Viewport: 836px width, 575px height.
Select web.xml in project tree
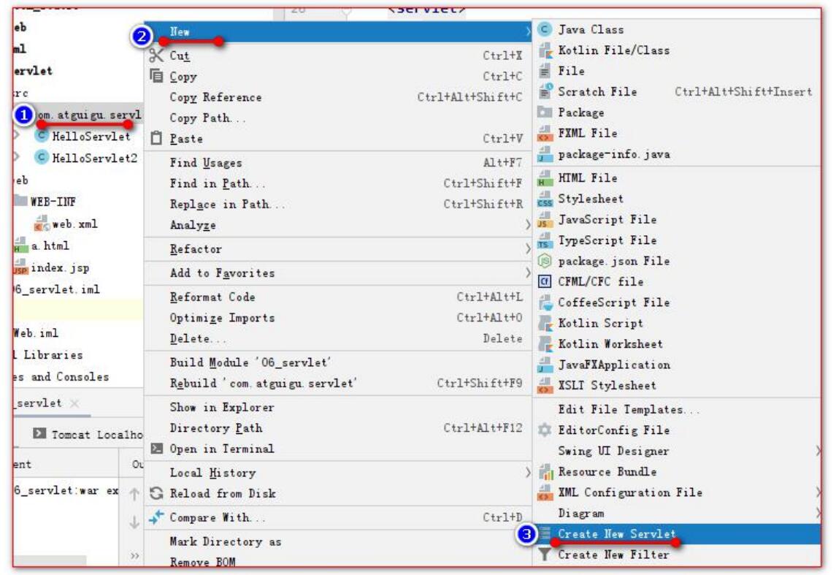74,224
